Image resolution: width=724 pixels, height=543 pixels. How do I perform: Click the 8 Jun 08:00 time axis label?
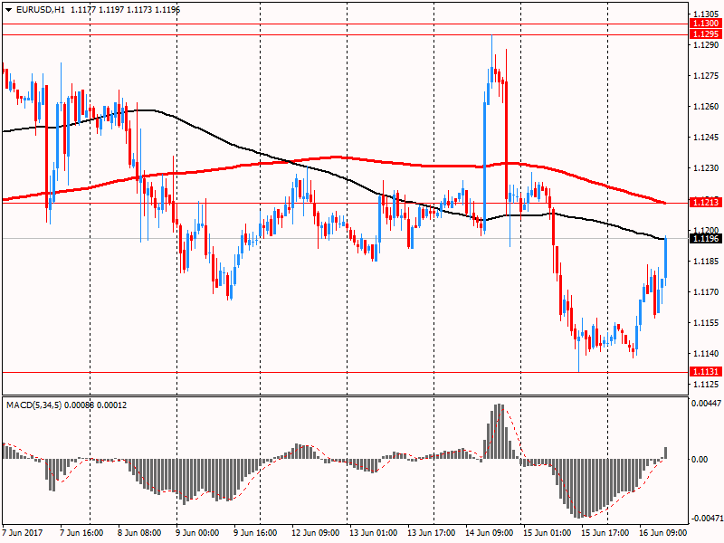(139, 533)
